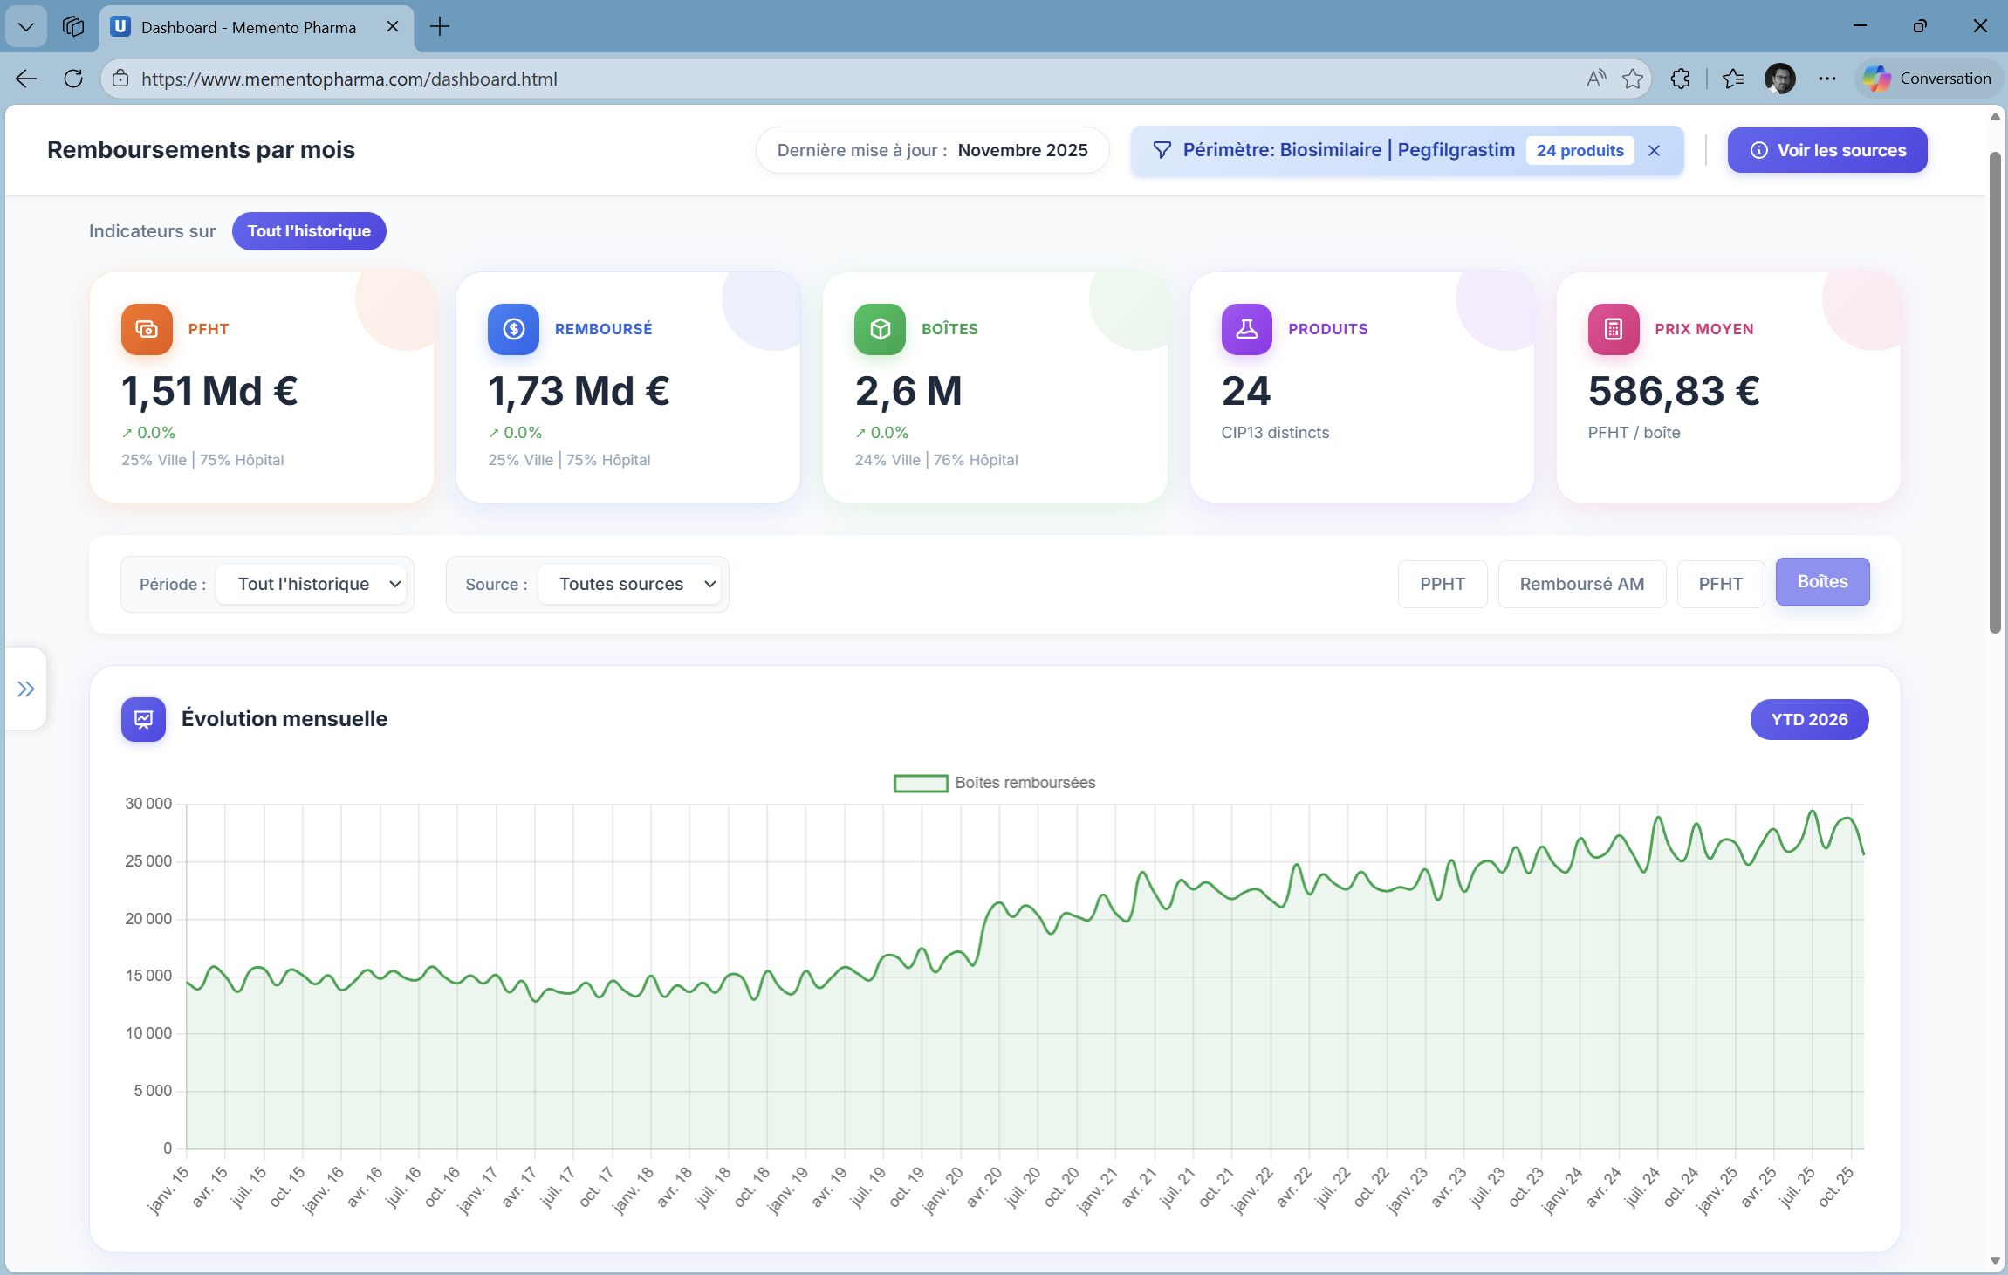This screenshot has width=2008, height=1275.
Task: Click the dollar icon on the Remboursé card
Action: click(512, 329)
